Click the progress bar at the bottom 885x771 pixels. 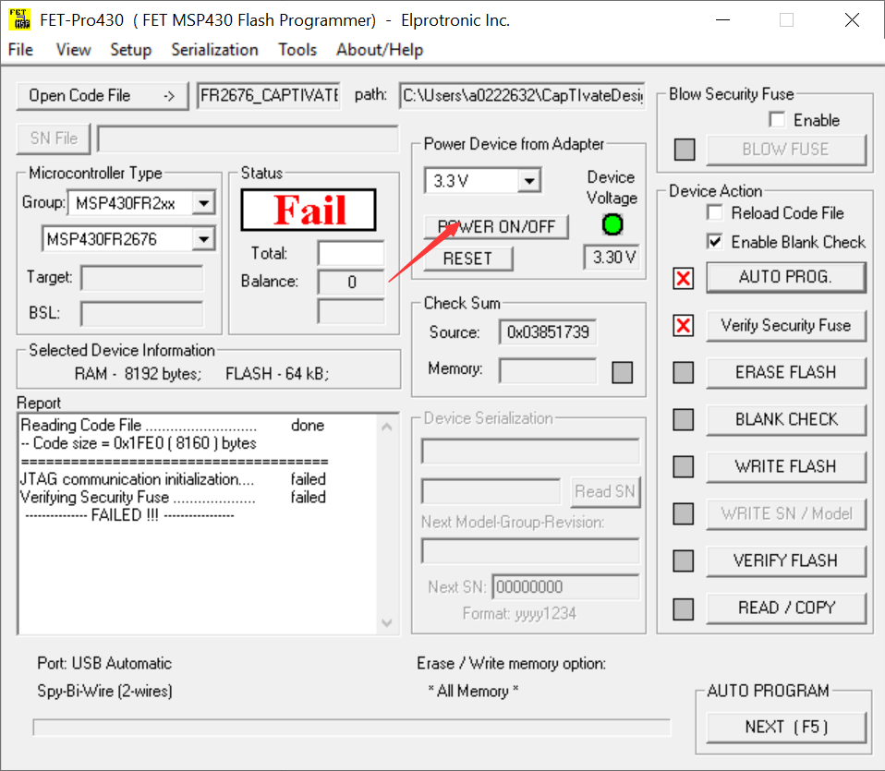(x=352, y=728)
